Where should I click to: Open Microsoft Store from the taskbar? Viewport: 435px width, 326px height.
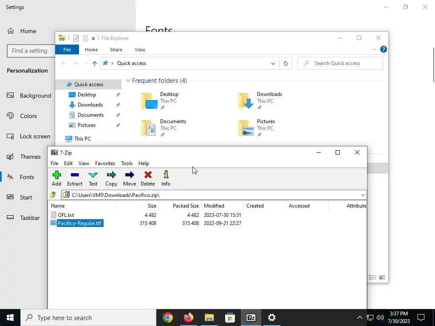[x=230, y=318]
